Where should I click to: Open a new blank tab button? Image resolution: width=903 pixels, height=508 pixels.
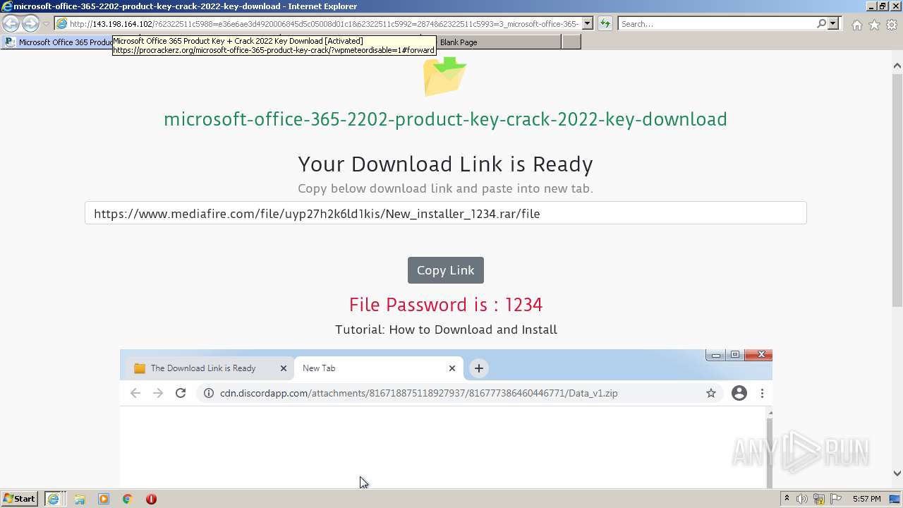click(x=571, y=42)
